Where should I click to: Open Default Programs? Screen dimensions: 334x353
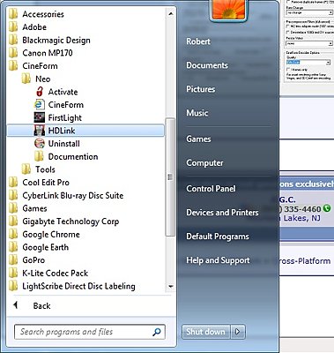point(218,237)
